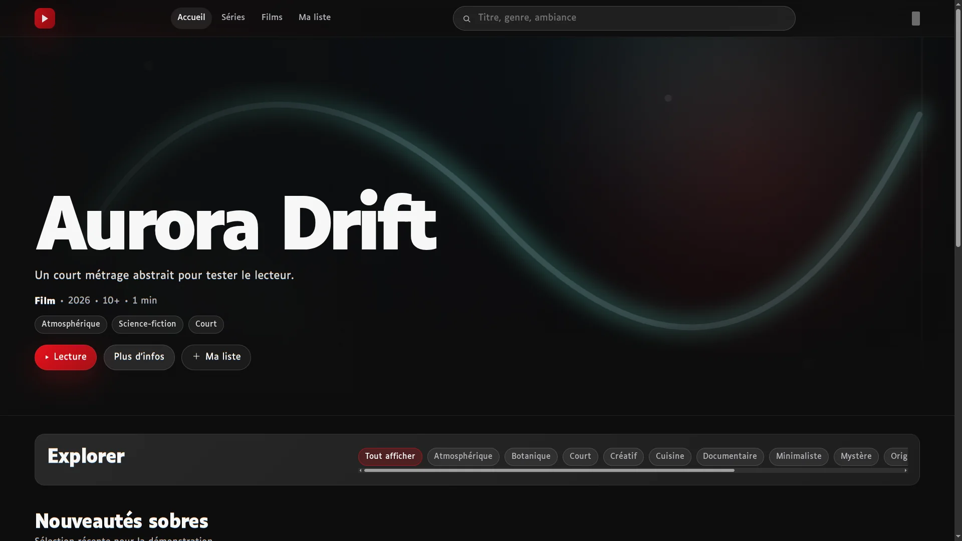Select the Minimaliste filter chip

799,457
